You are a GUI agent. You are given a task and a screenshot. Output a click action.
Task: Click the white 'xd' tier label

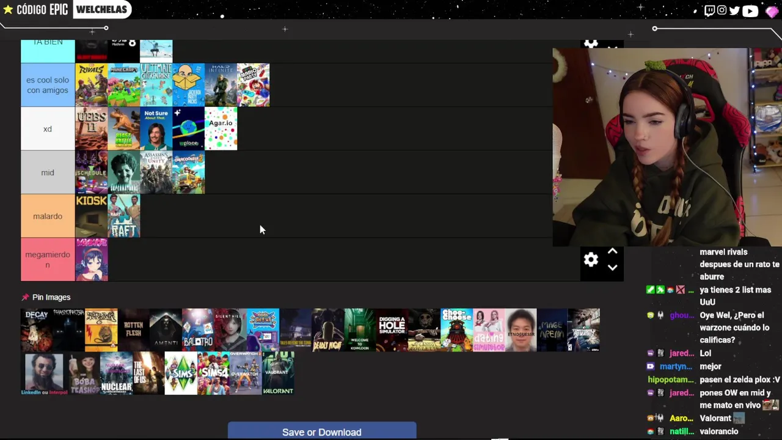(x=48, y=129)
